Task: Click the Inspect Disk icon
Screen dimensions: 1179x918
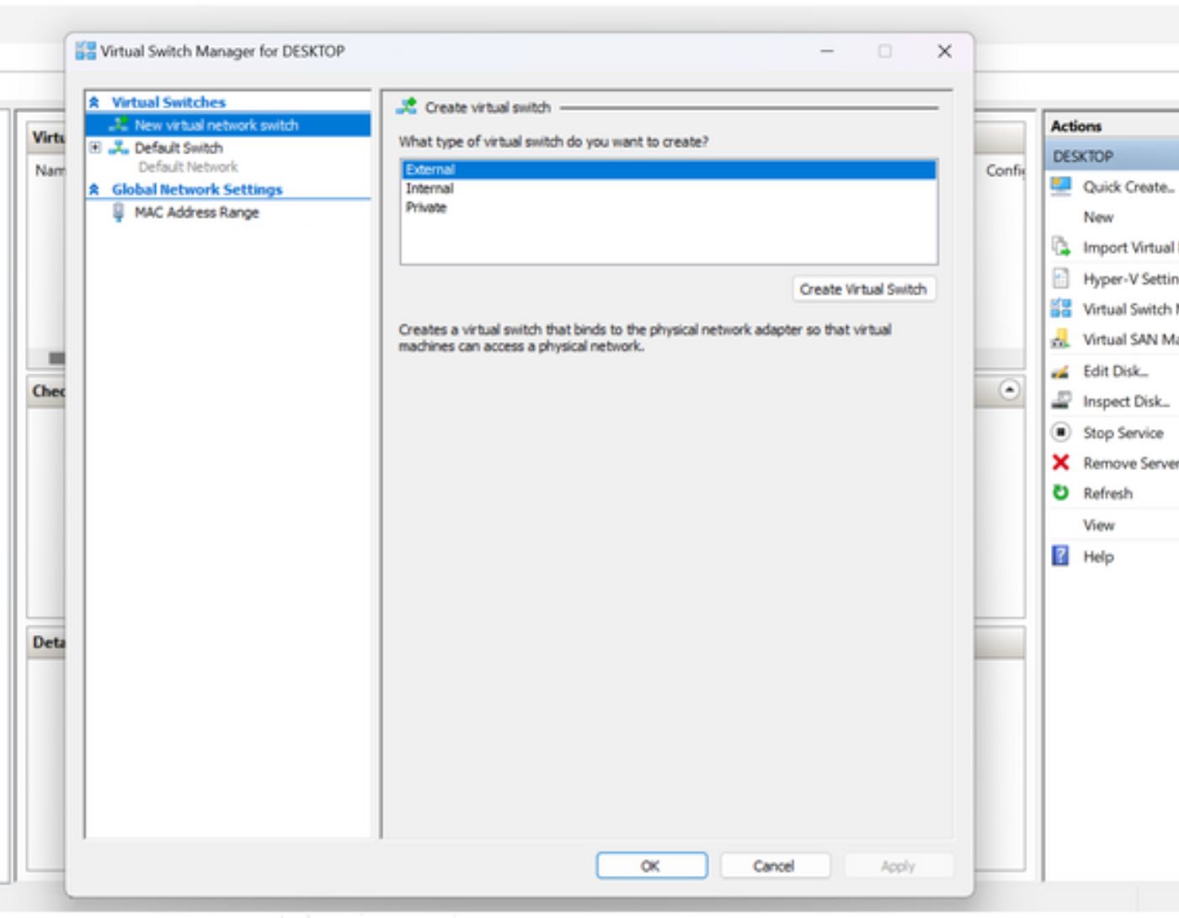Action: coord(1061,401)
